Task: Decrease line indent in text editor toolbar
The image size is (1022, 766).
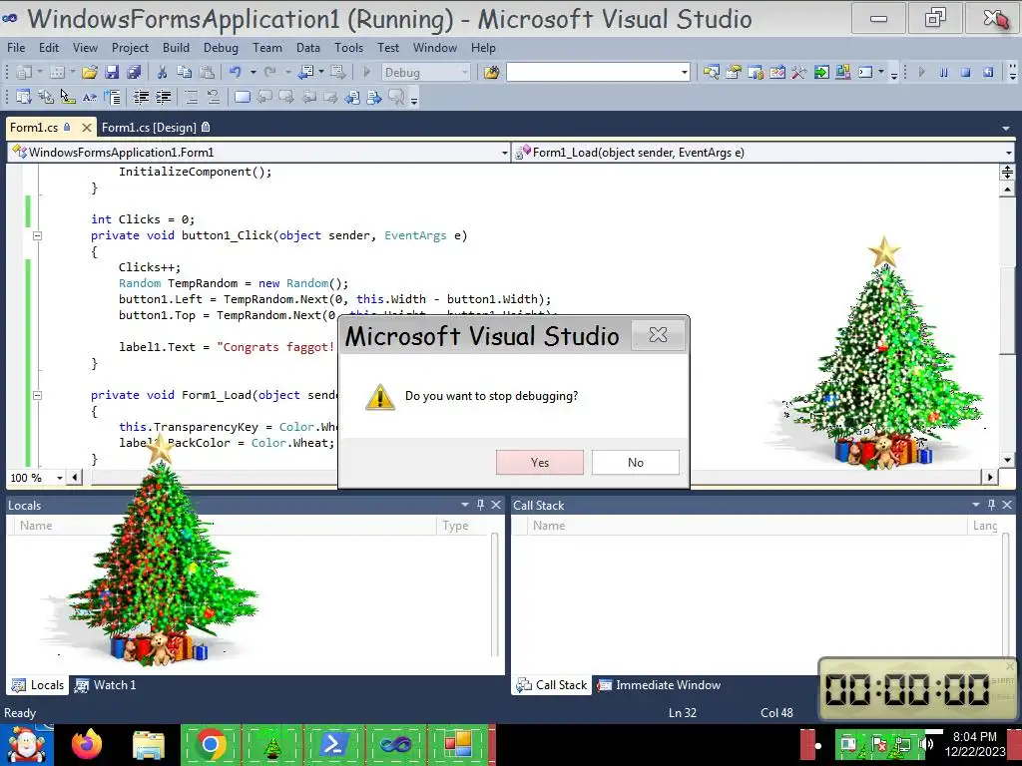Action: [x=141, y=98]
